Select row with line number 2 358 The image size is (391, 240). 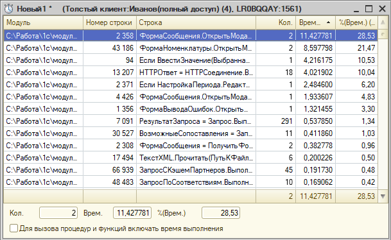(191, 36)
